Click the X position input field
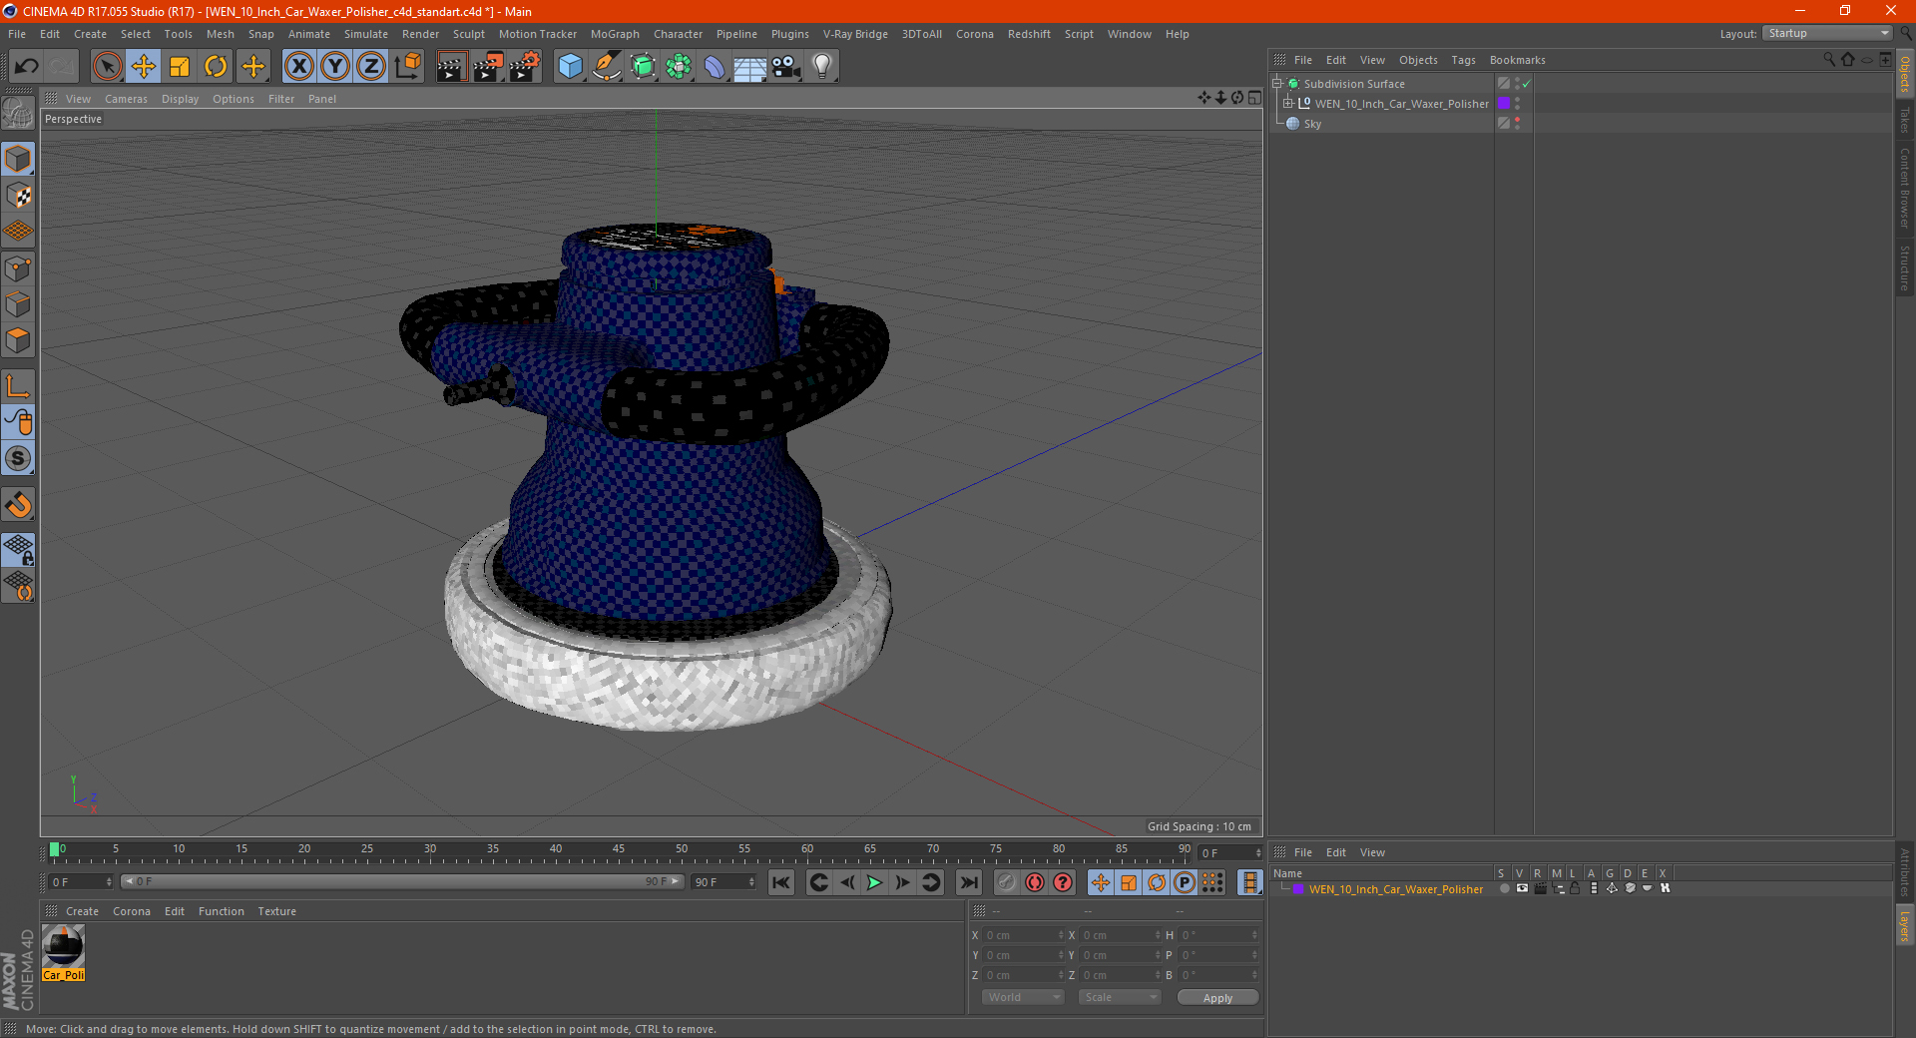 1025,935
